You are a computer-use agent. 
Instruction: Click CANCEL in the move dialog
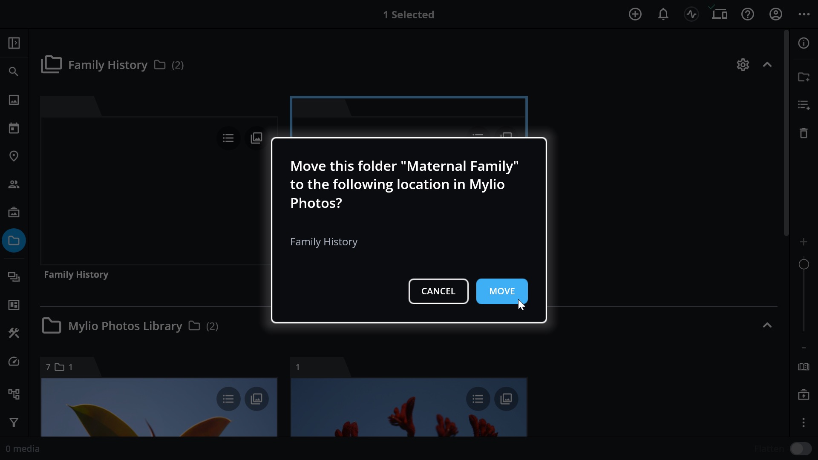[438, 291]
